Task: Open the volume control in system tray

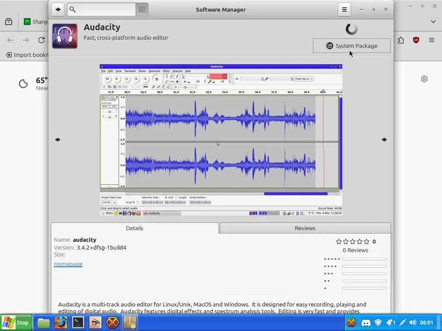Action: (413, 322)
